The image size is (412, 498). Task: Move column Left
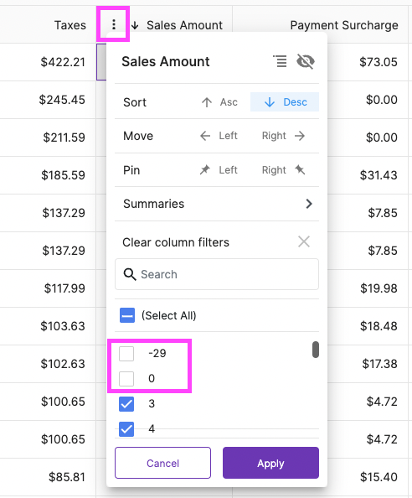tap(219, 136)
